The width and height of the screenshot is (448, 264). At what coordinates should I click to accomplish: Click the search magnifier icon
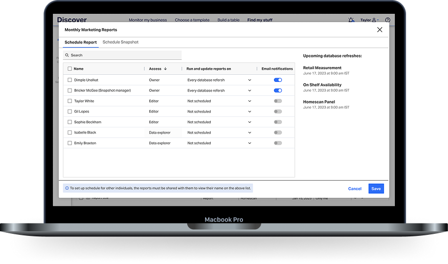click(x=67, y=55)
